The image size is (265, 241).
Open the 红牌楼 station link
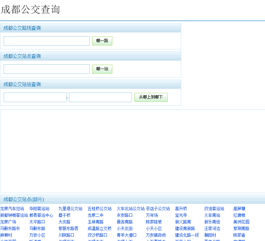(x=239, y=215)
